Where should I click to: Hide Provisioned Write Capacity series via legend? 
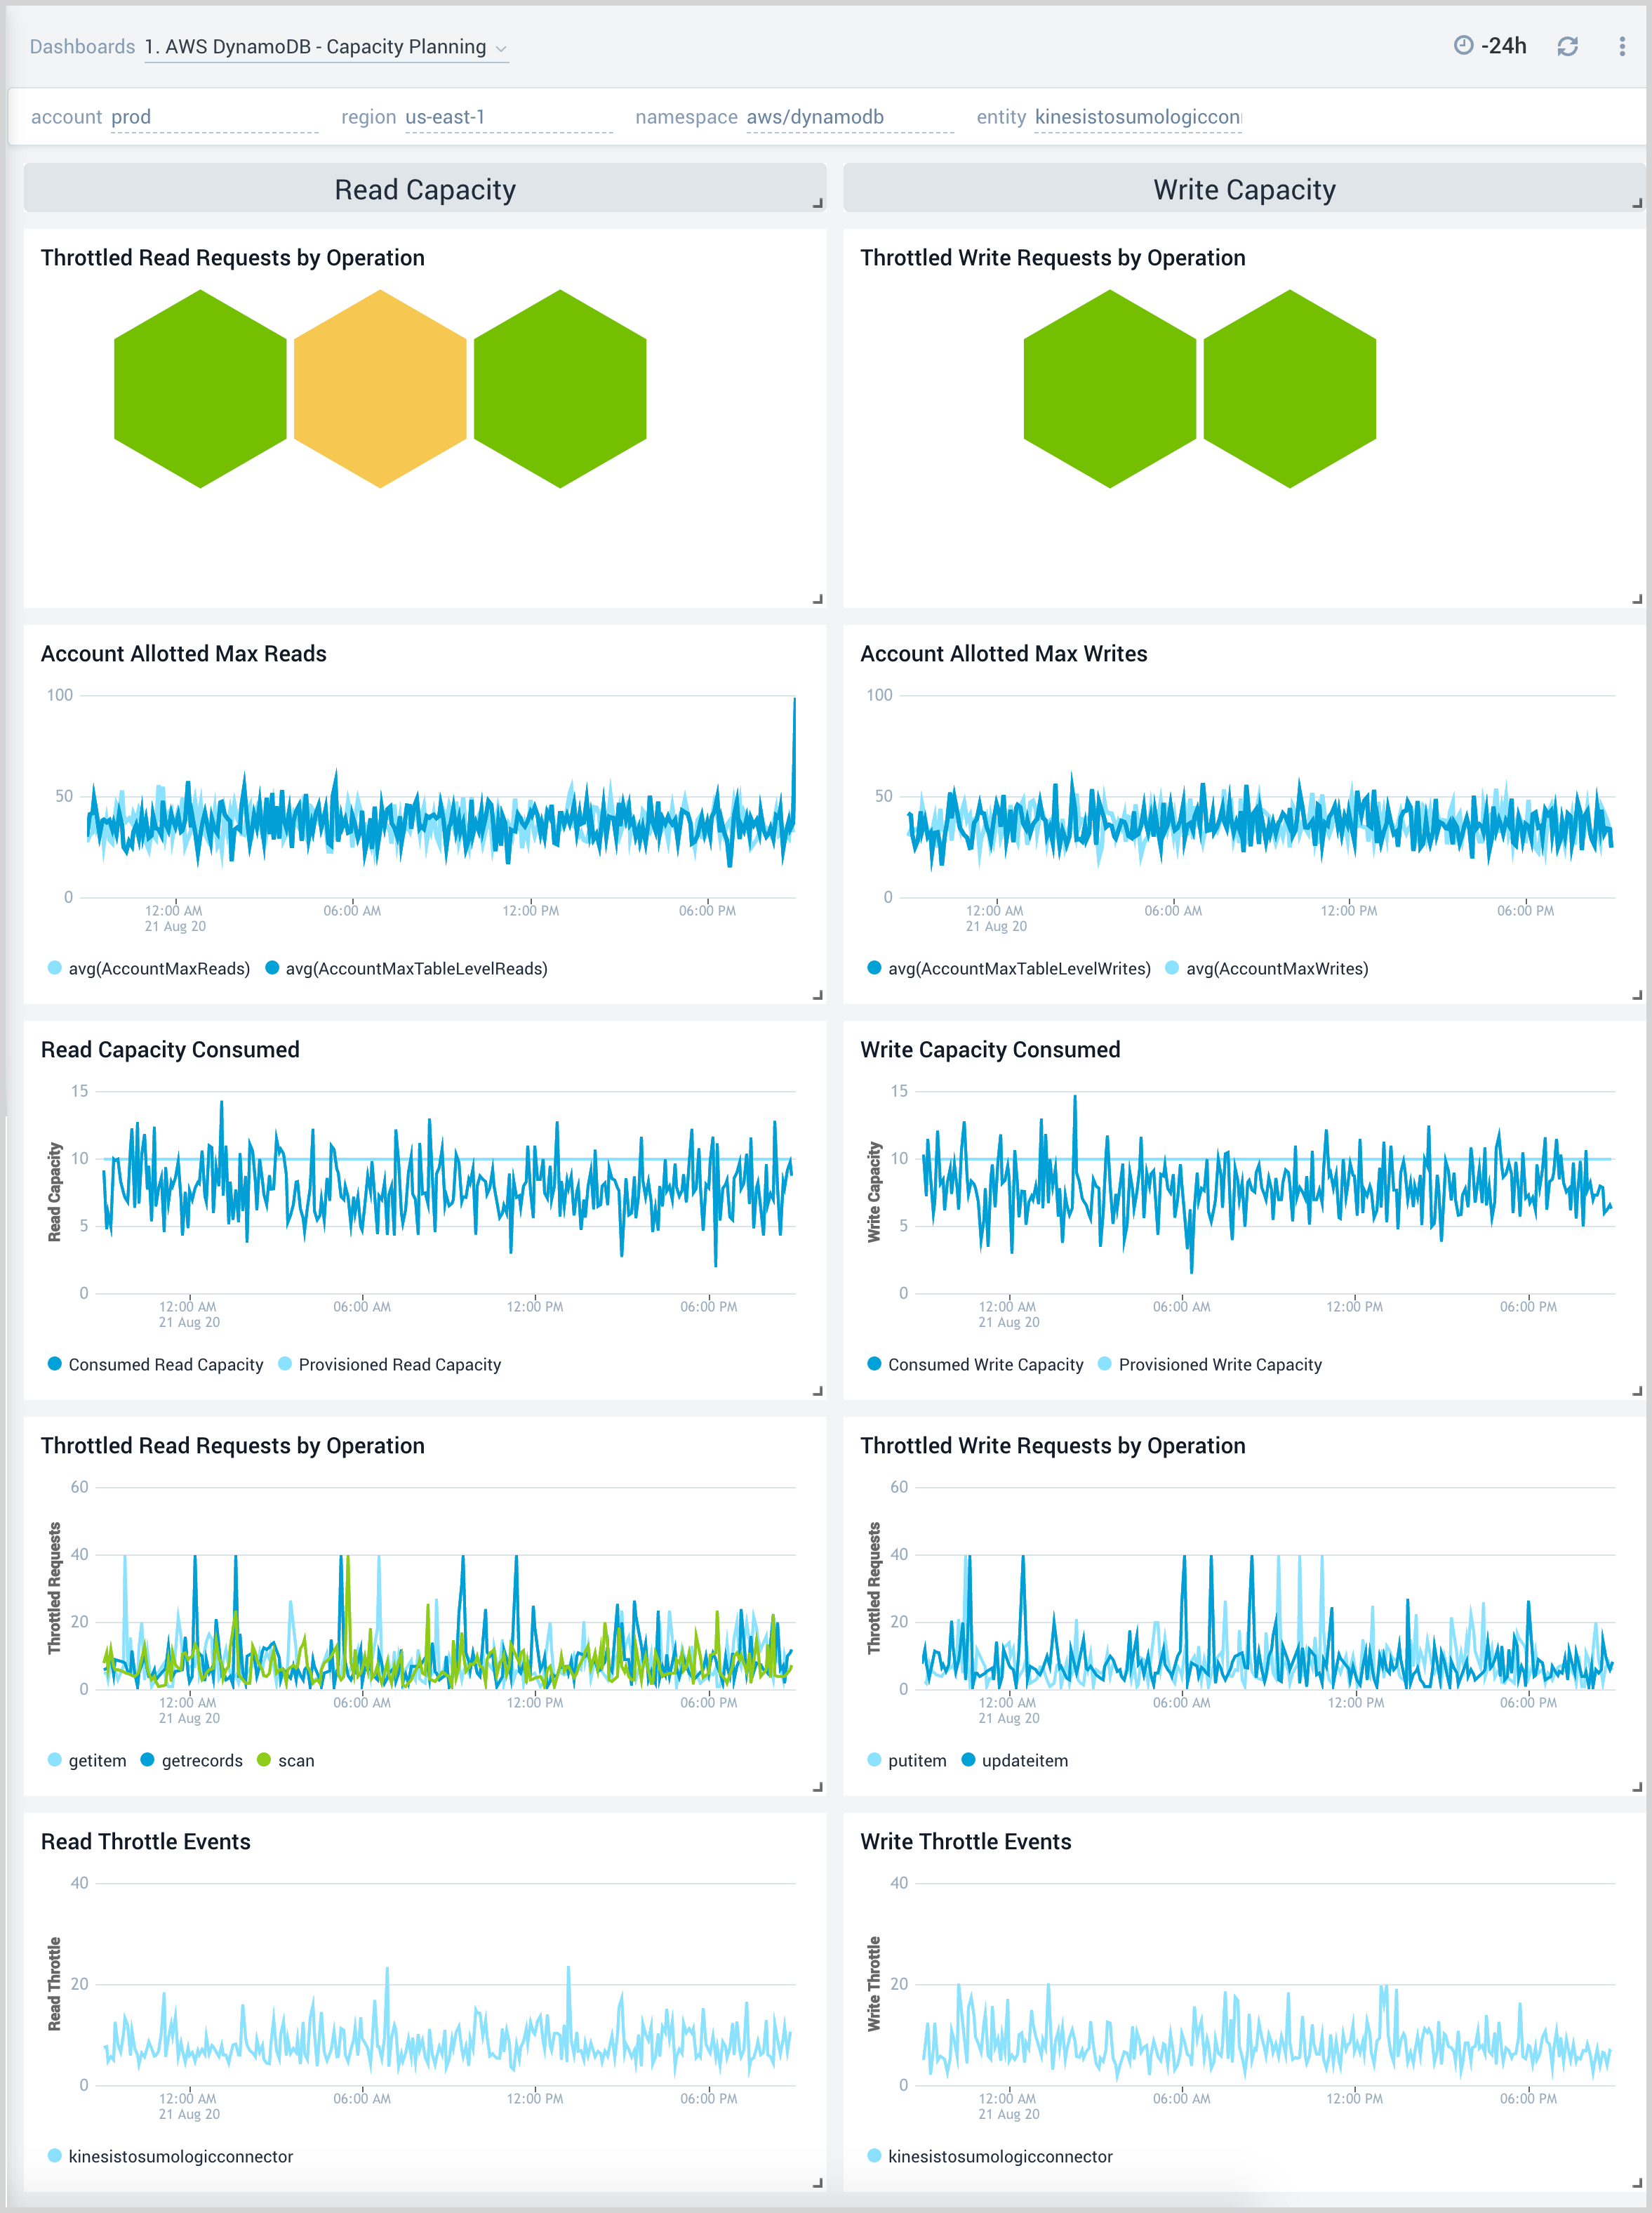coord(1221,1363)
